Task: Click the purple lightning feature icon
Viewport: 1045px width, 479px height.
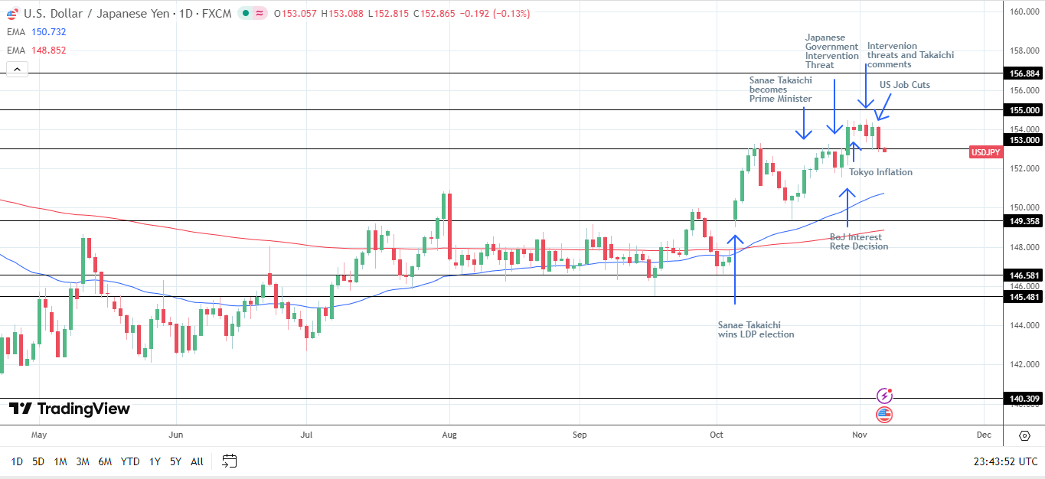Action: [x=885, y=396]
